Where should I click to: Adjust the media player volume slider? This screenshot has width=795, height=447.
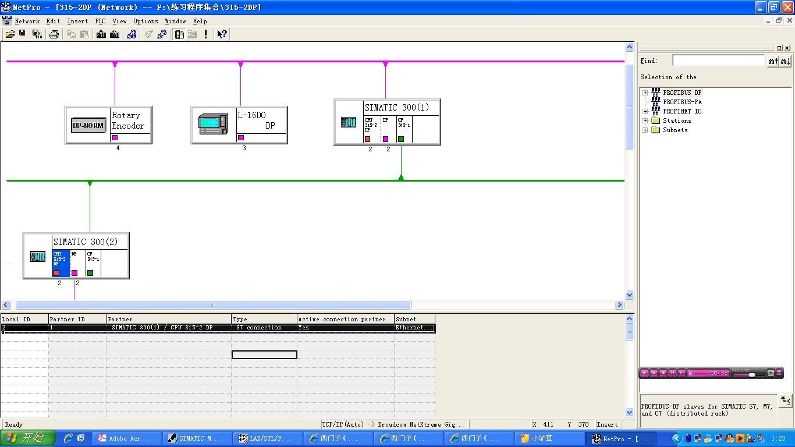pyautogui.click(x=751, y=375)
